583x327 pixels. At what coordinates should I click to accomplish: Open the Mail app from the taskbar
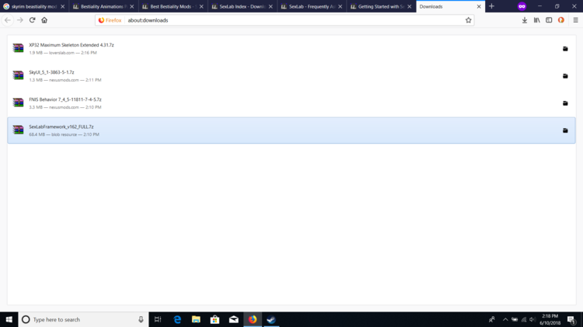tap(233, 319)
